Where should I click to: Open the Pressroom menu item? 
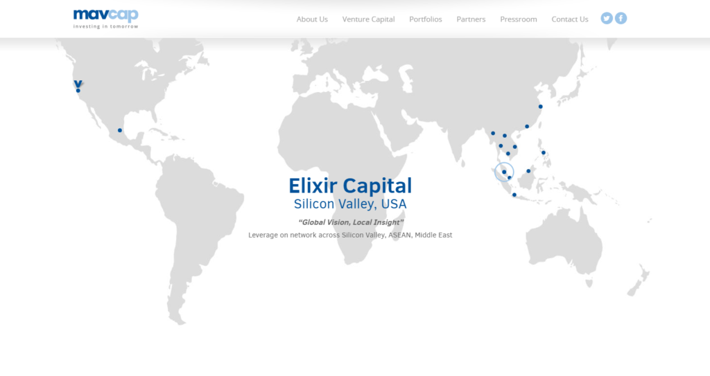pyautogui.click(x=519, y=19)
